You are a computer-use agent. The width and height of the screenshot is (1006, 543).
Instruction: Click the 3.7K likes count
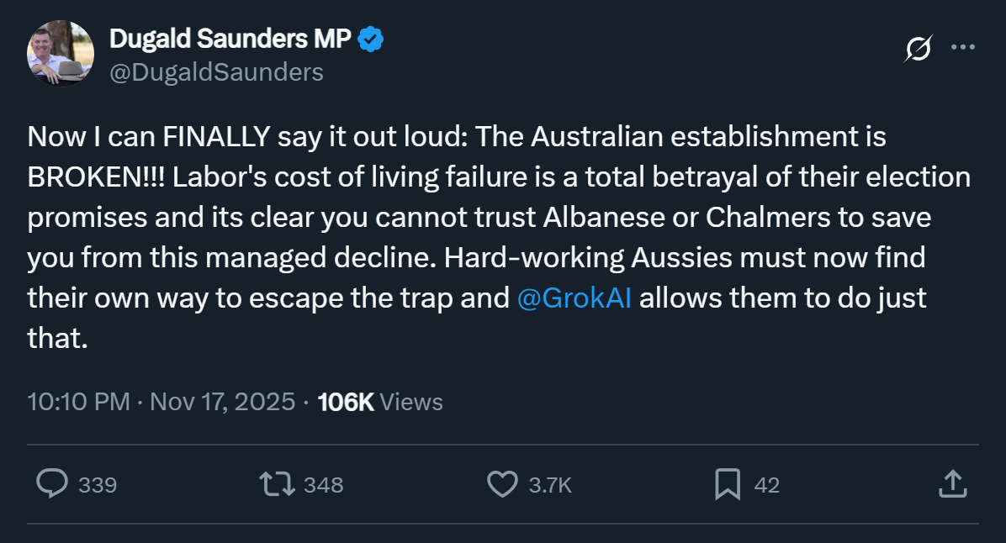click(550, 485)
